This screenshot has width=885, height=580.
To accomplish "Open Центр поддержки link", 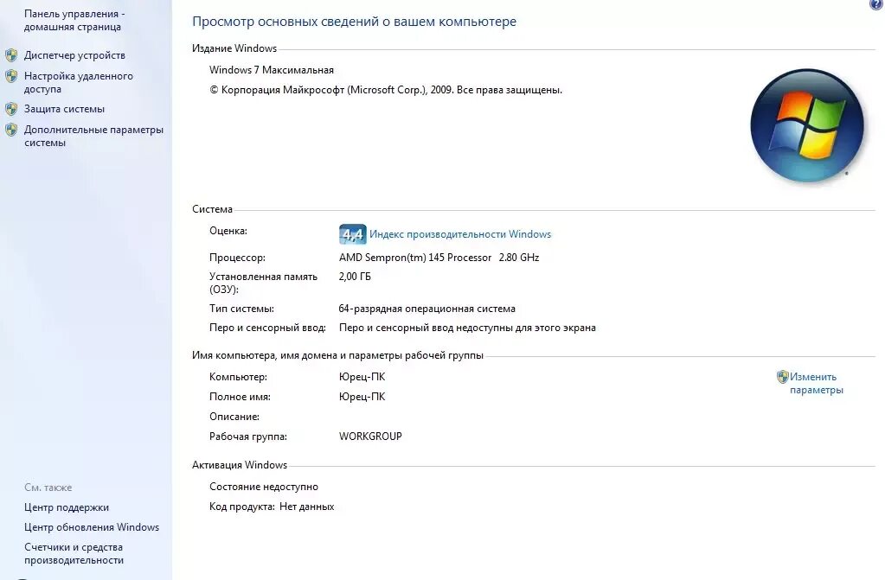I will coord(67,507).
